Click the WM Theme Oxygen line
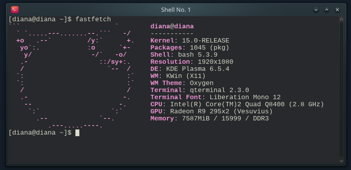This screenshot has width=351, height=170. 182,83
